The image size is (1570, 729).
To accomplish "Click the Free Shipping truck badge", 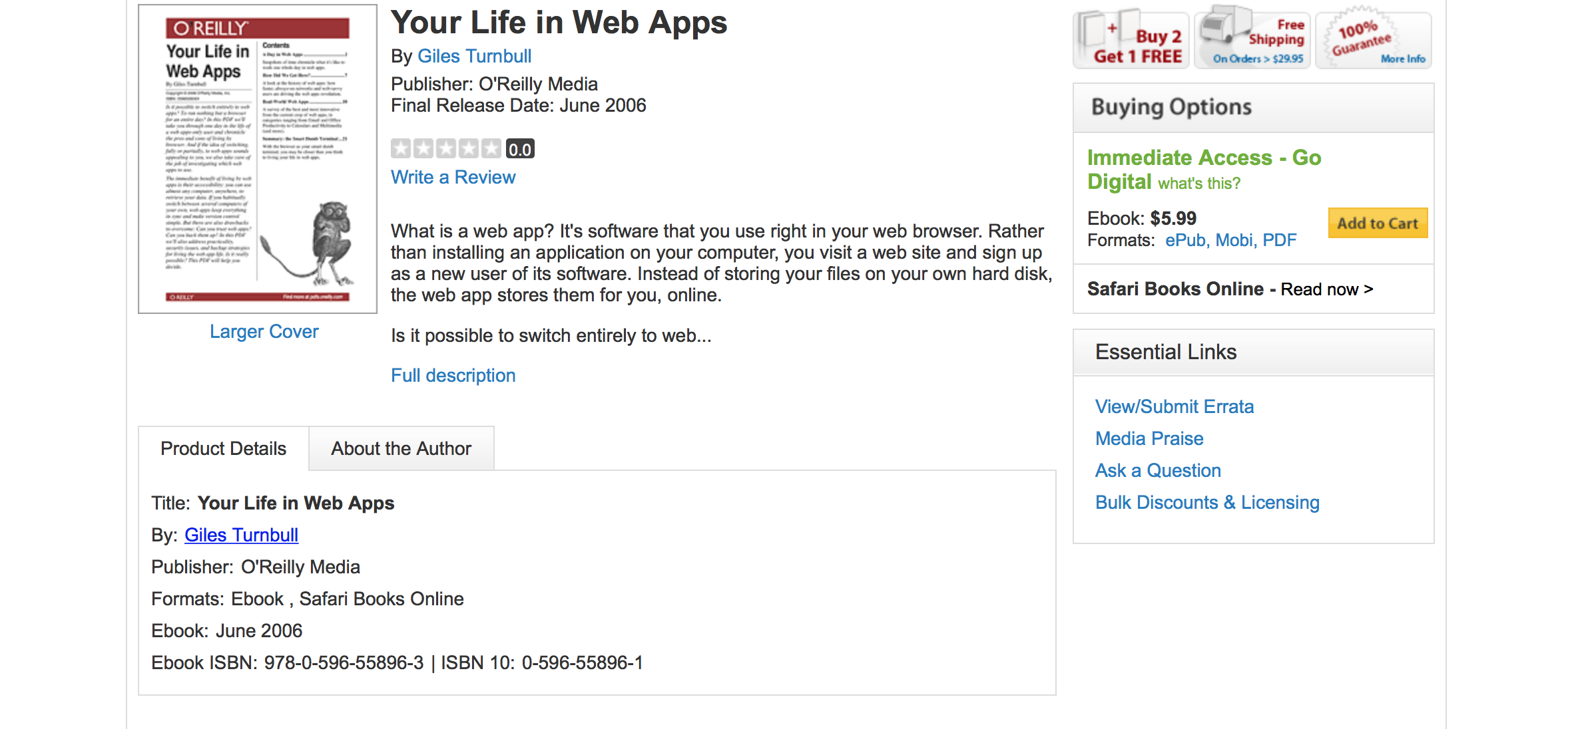I will pos(1252,39).
